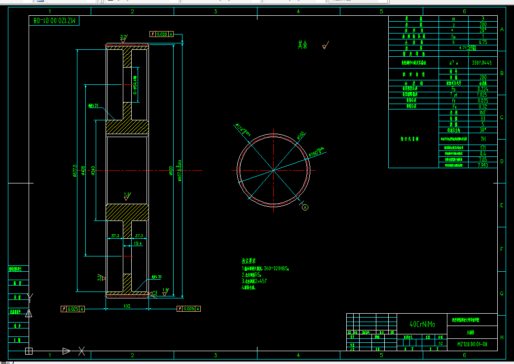This screenshot has width=514, height=364.
Task: Click the 40CrNiMo material text
Action: (x=422, y=325)
